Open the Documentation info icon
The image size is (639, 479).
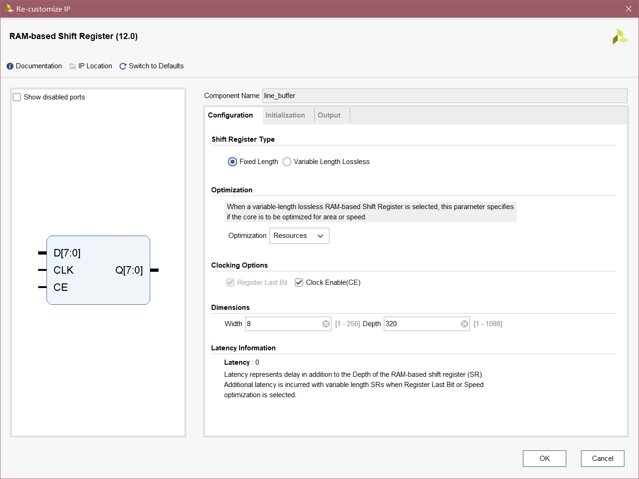10,66
